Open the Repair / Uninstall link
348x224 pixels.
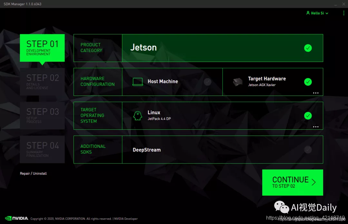pos(33,173)
